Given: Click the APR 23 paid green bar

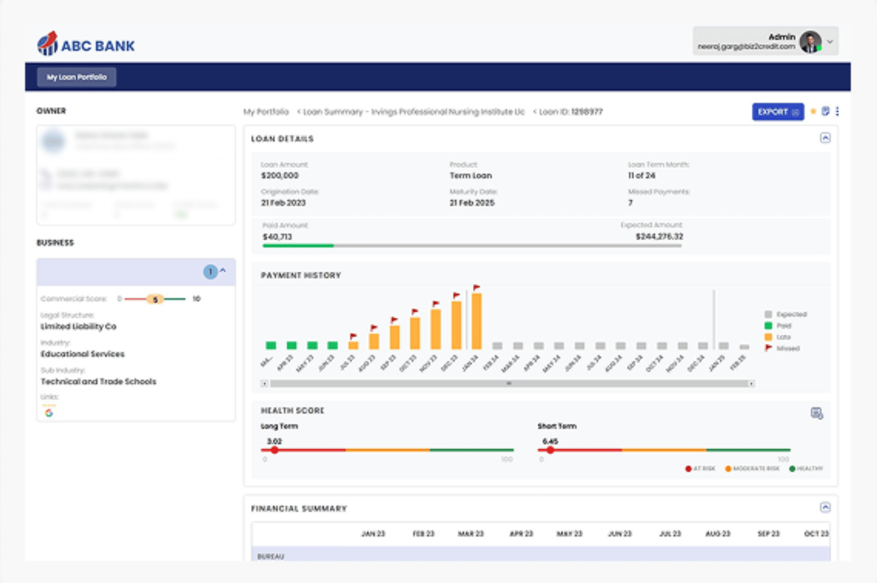Looking at the screenshot, I should click(292, 345).
